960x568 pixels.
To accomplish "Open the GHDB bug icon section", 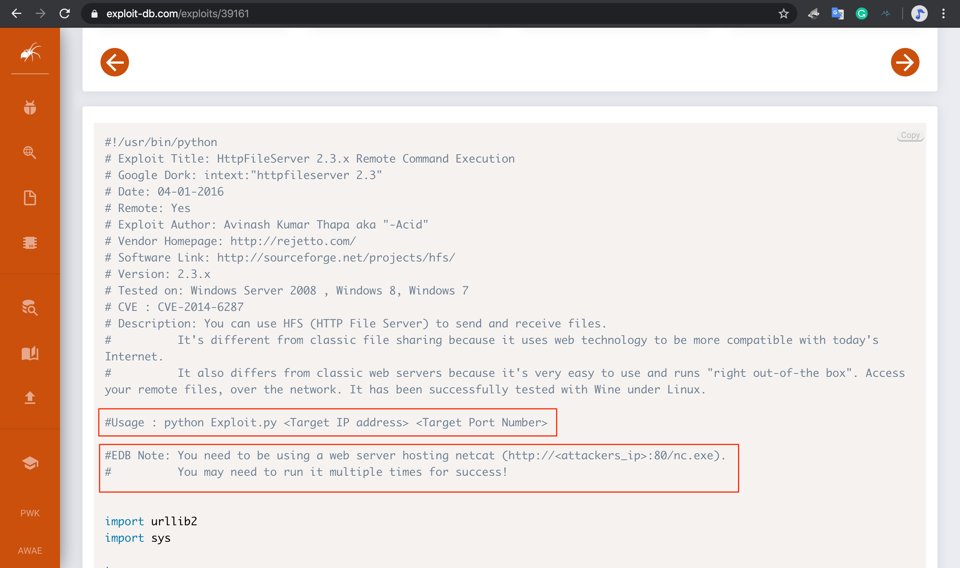I will point(30,108).
